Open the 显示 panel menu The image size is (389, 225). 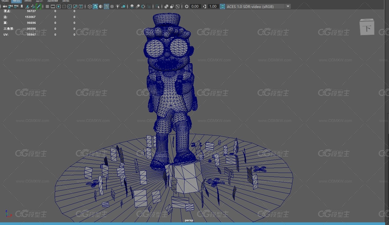tap(39, 1)
